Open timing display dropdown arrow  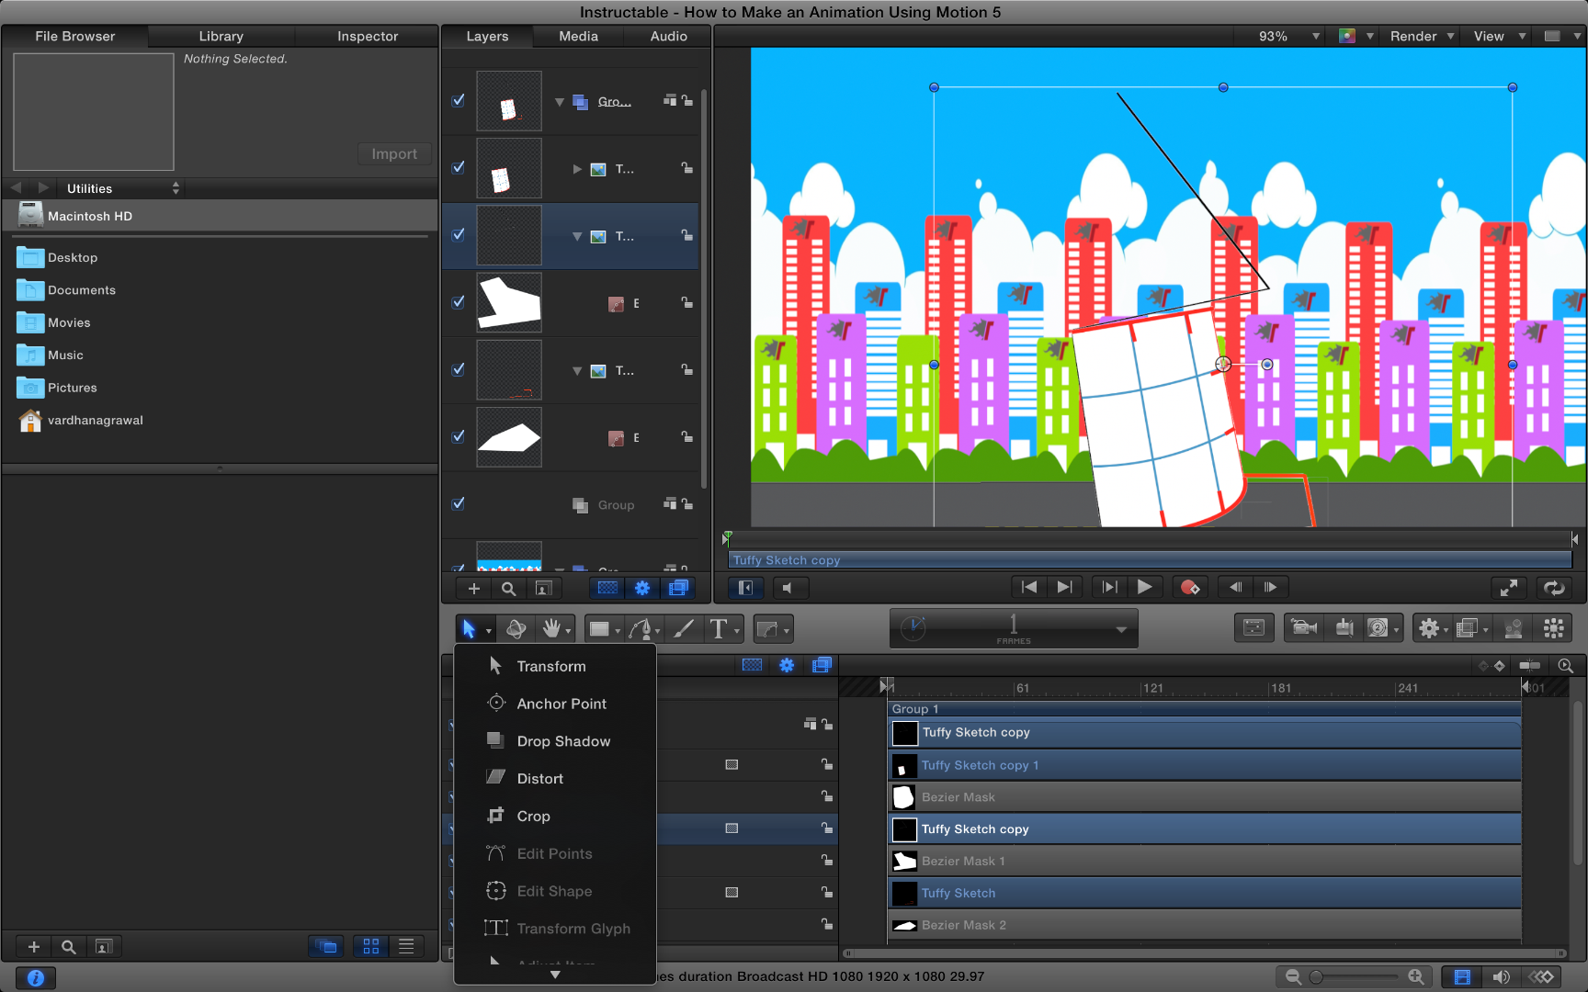[x=1121, y=629]
